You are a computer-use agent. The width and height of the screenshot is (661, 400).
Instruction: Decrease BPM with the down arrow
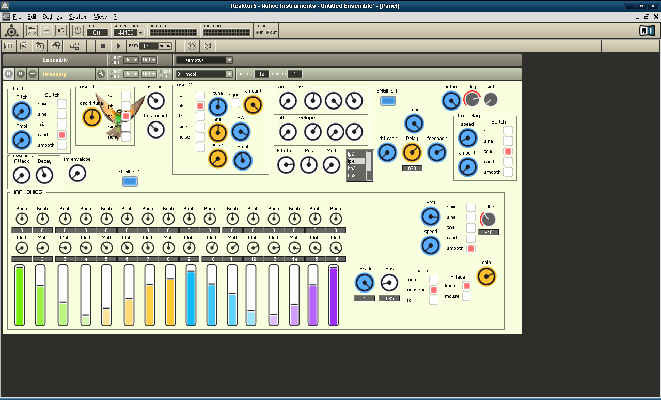coord(162,46)
